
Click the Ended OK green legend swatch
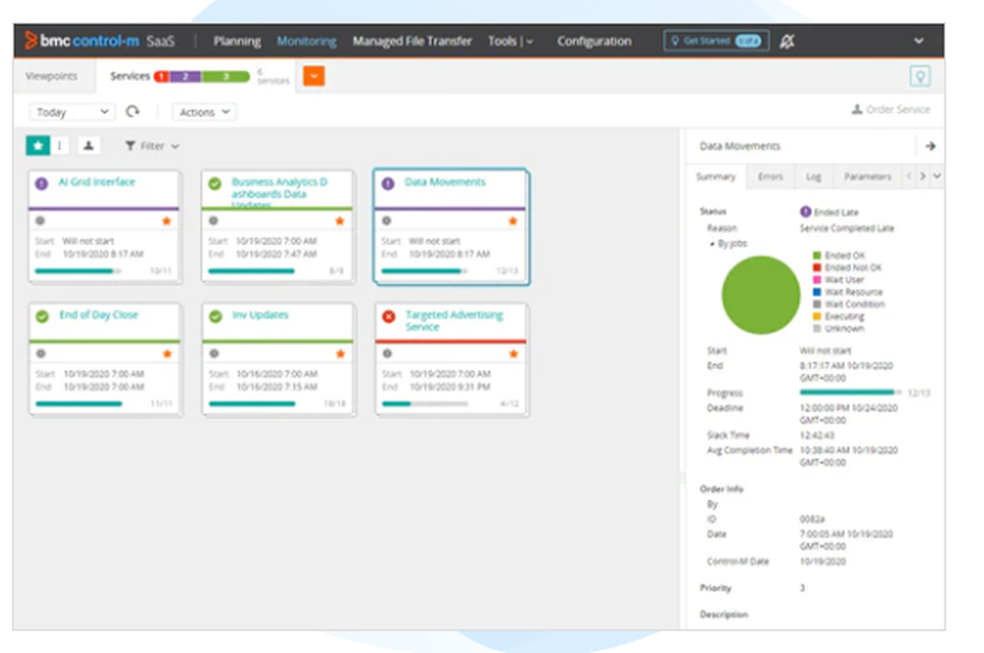818,257
